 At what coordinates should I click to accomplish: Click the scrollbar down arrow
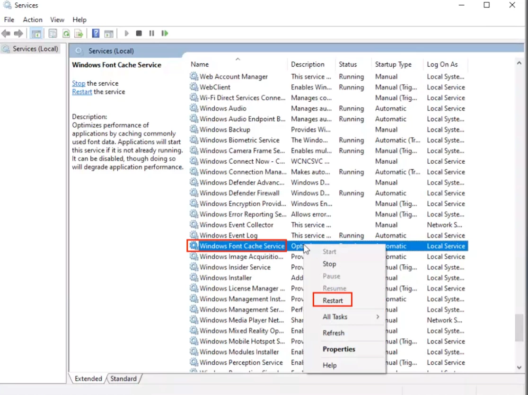519,368
